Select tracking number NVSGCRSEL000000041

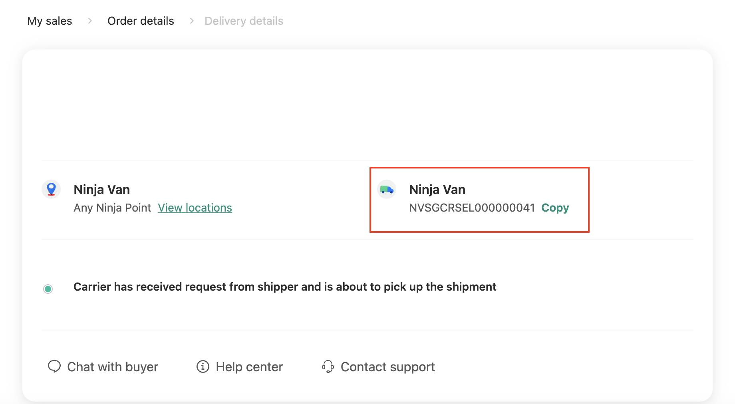472,208
